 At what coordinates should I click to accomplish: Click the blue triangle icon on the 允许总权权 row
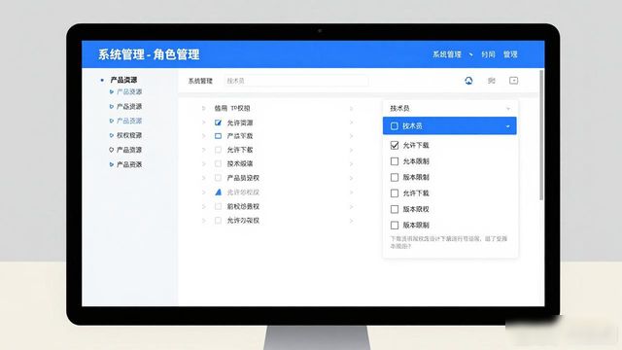(x=218, y=192)
